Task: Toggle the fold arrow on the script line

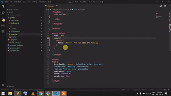Action: tap(50, 30)
